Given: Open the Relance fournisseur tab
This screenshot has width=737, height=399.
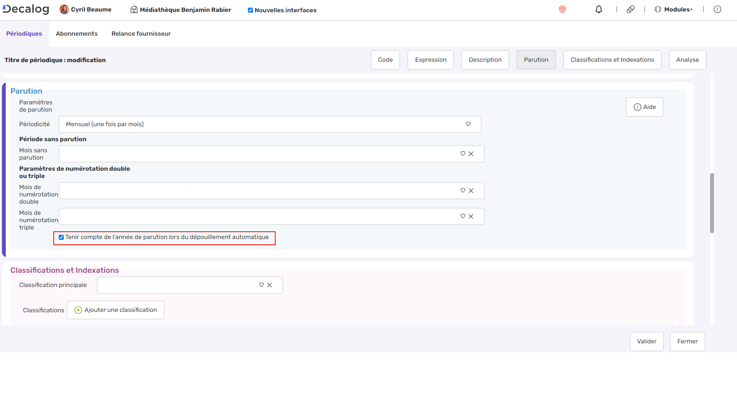Looking at the screenshot, I should [x=141, y=34].
